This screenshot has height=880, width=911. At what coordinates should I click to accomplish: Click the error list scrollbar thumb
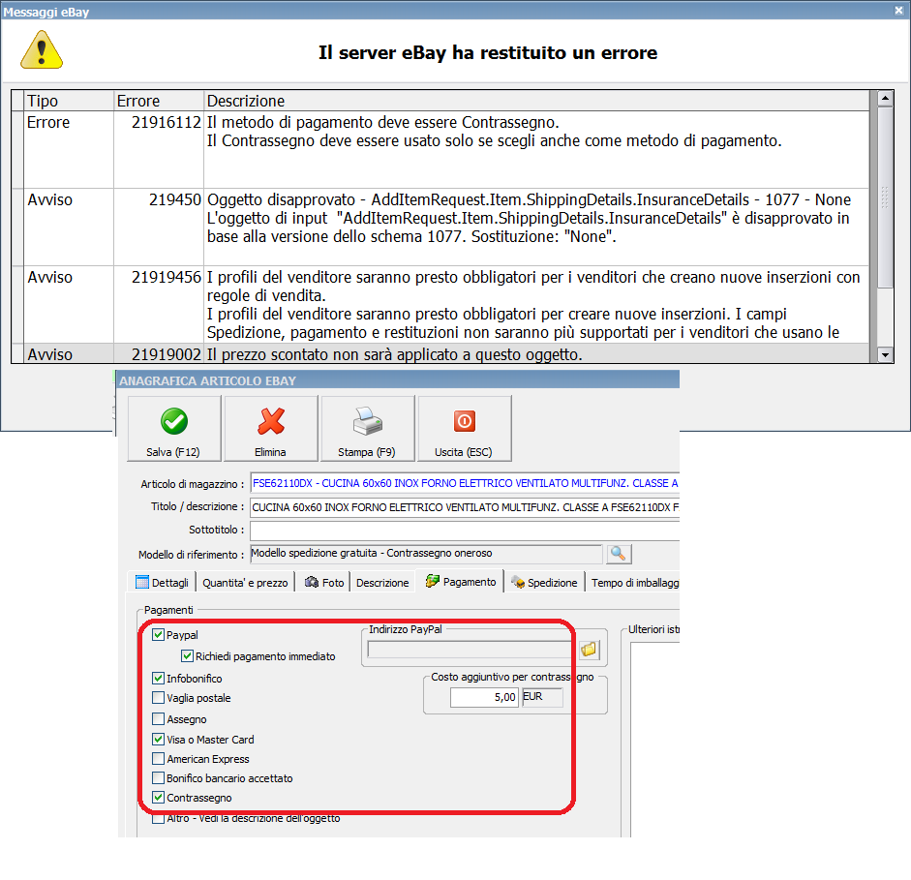[885, 197]
